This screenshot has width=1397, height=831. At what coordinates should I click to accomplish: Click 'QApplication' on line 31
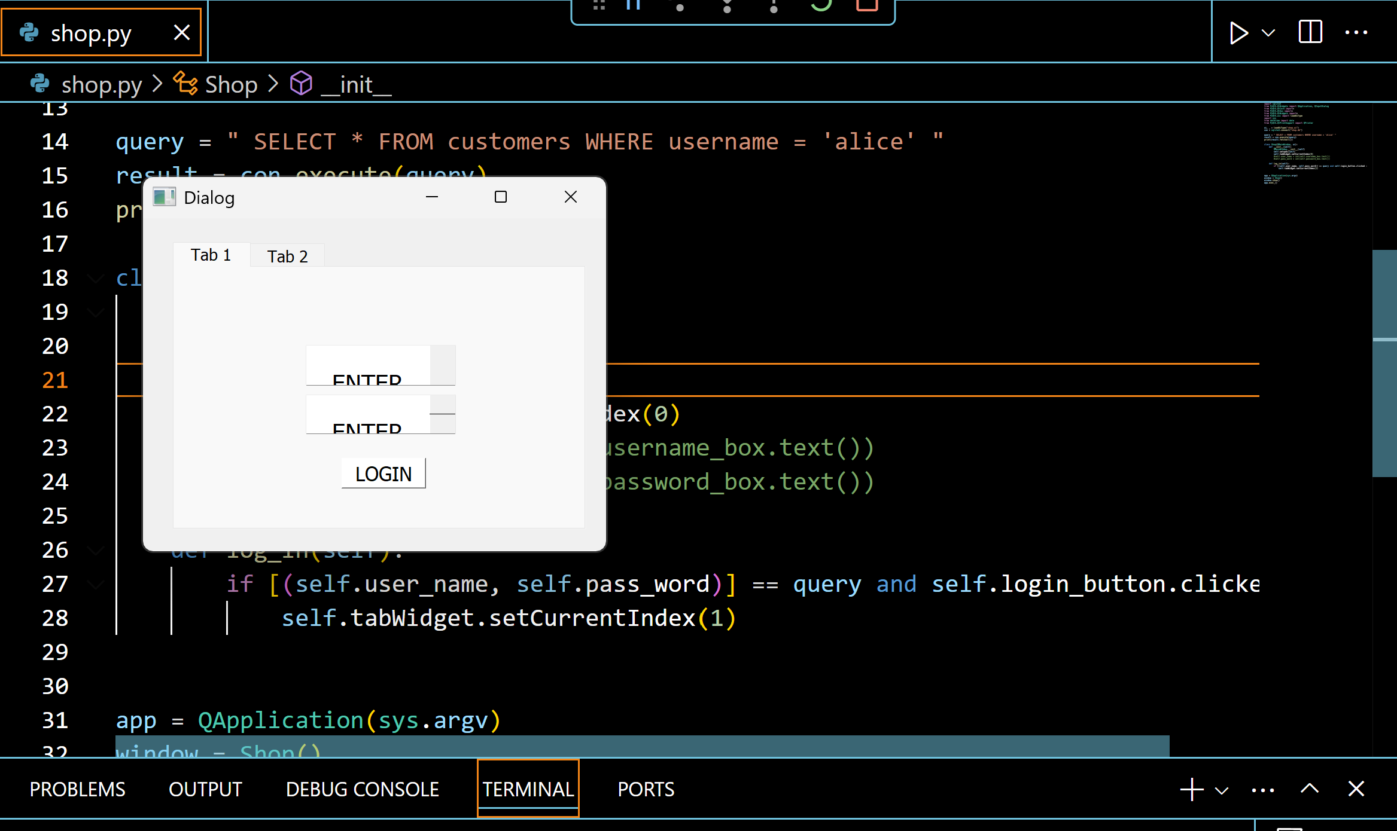[x=281, y=720]
